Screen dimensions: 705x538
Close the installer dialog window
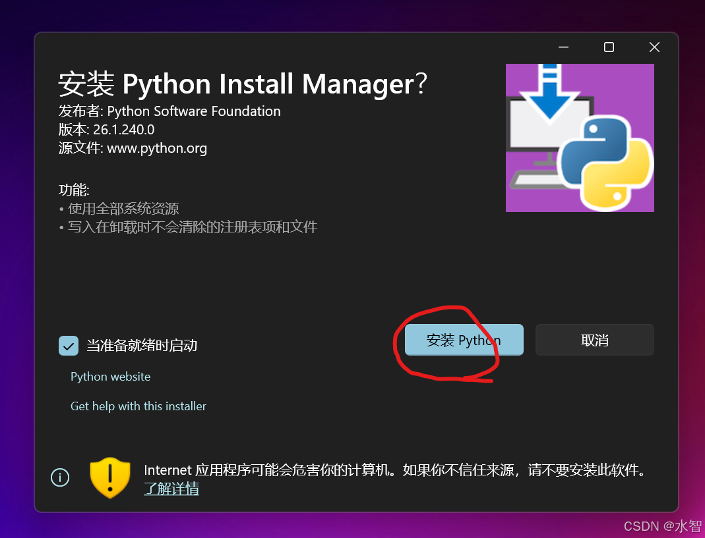(654, 47)
